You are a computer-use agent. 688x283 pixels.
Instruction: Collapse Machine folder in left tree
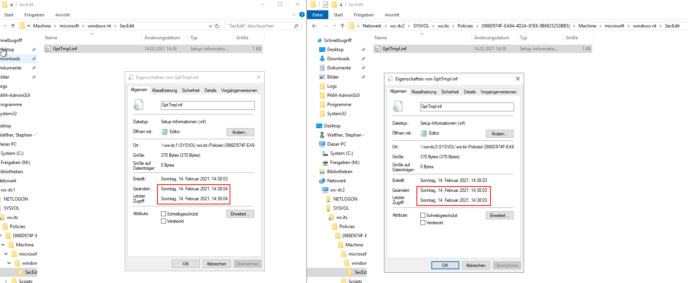(x=3, y=245)
